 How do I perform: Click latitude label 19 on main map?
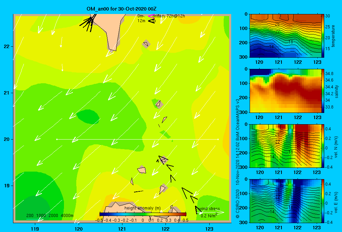pos(6,186)
